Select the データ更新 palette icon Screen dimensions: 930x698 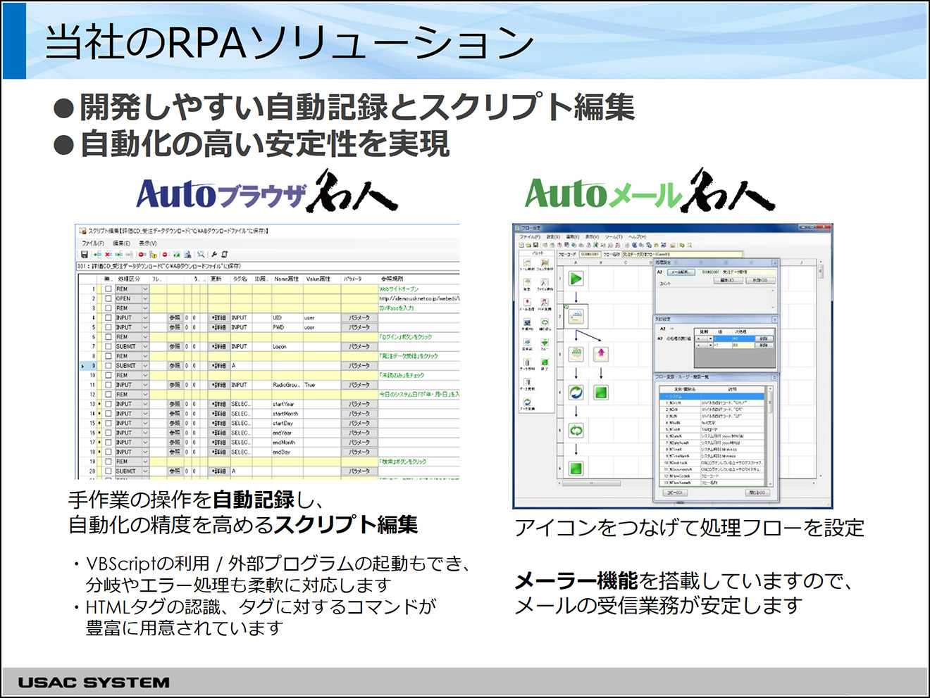tap(527, 381)
